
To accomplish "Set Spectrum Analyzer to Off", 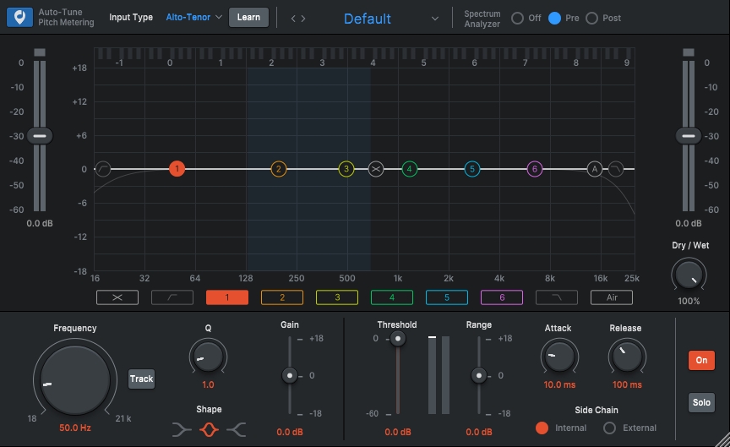I will 517,18.
